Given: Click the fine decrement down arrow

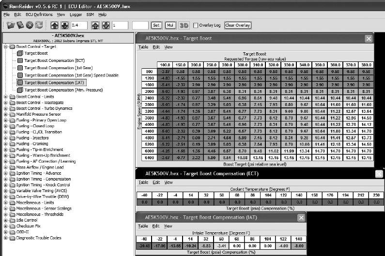Looking at the screenshot, I should [x=64, y=25].
